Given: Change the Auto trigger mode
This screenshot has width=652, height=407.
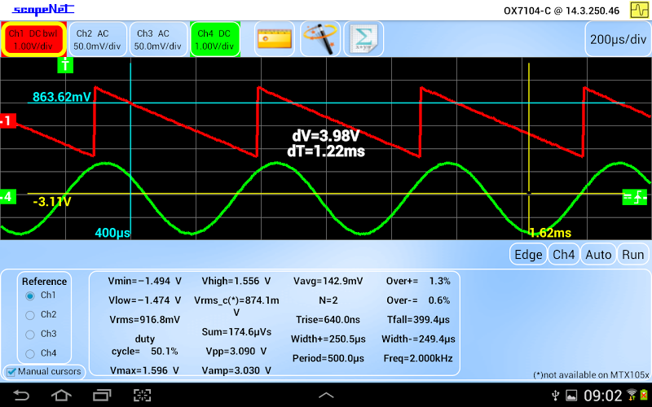Looking at the screenshot, I should pos(598,254).
